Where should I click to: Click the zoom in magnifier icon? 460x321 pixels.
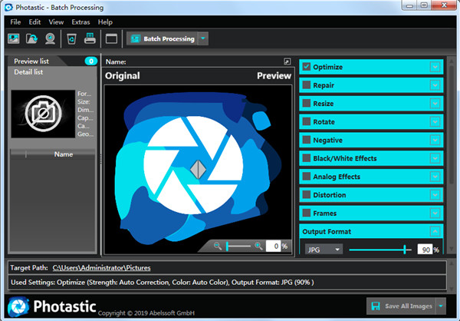pos(258,246)
